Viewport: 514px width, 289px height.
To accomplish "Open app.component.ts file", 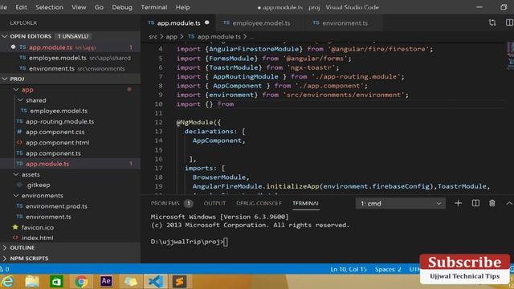I will [x=53, y=153].
